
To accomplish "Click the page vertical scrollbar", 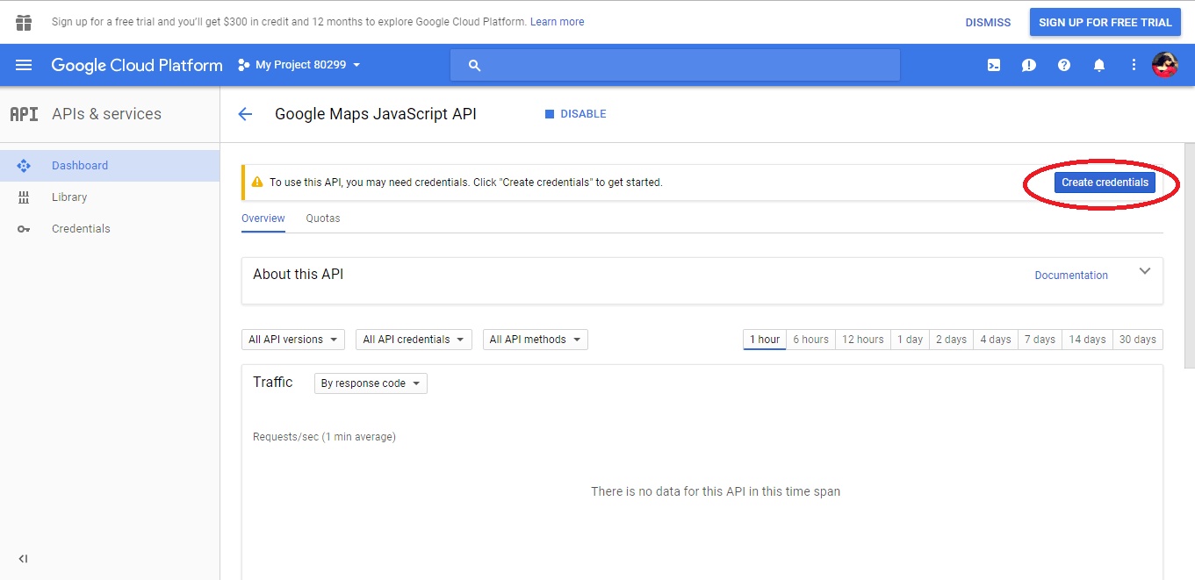I will (1190, 254).
